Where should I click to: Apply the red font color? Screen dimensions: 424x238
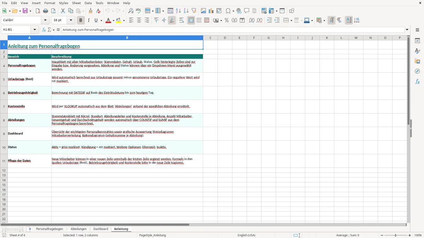pyautogui.click(x=108, y=20)
